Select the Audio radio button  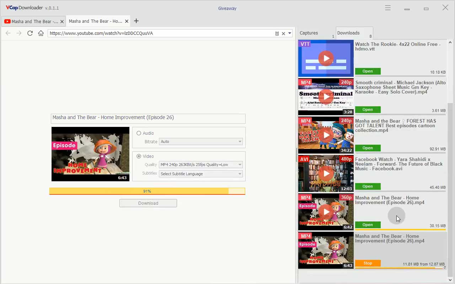pyautogui.click(x=139, y=133)
